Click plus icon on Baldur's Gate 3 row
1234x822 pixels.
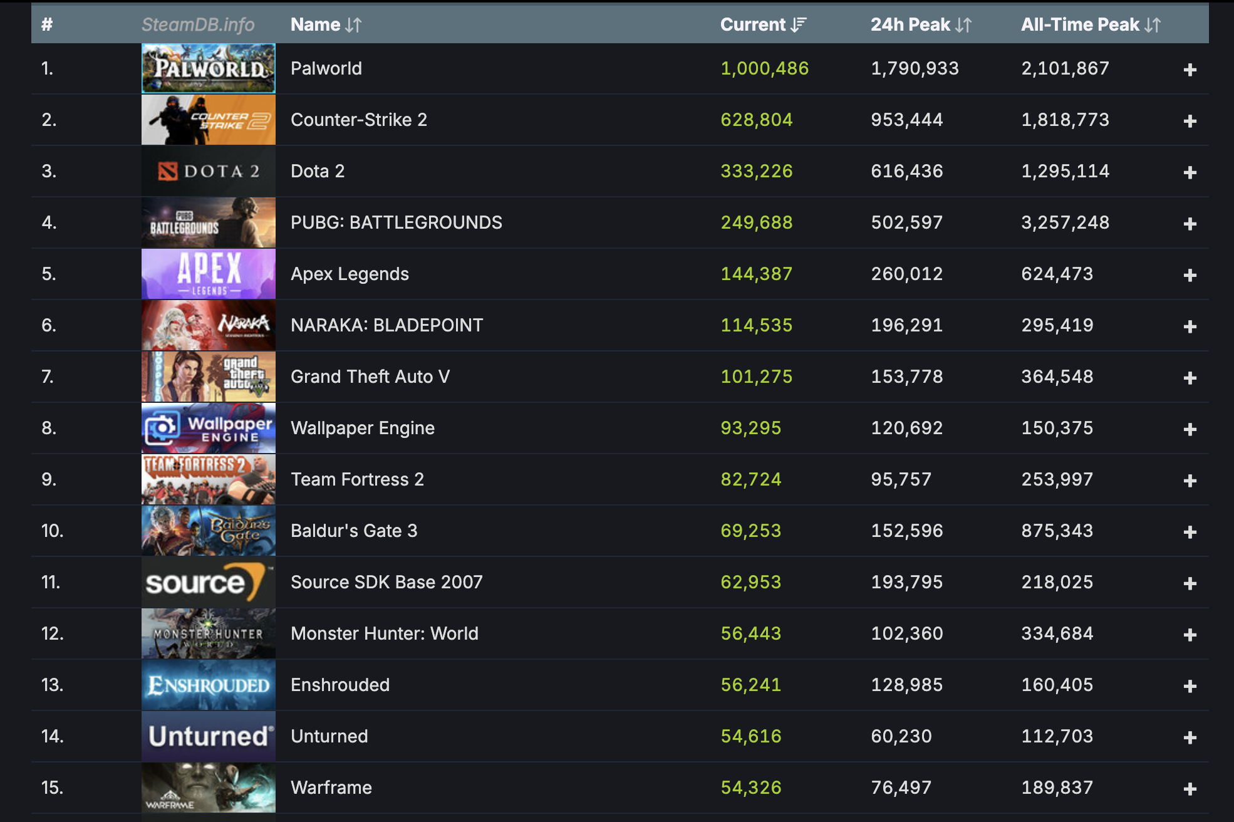pos(1190,532)
